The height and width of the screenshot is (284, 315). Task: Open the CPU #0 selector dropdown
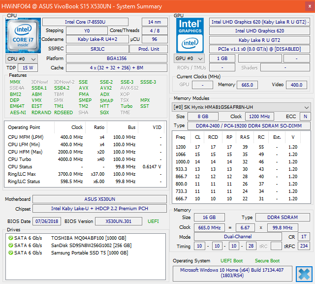pyautogui.click(x=20, y=59)
